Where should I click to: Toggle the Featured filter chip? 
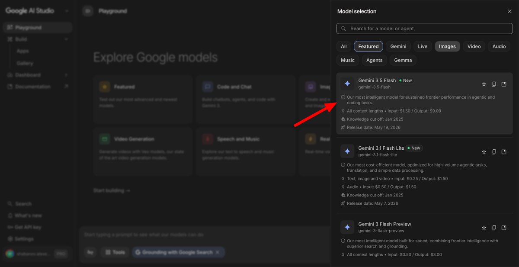tap(368, 46)
